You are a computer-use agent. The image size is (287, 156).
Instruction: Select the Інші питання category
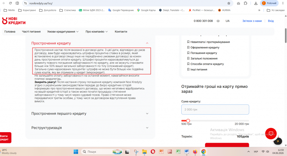tap(197, 69)
